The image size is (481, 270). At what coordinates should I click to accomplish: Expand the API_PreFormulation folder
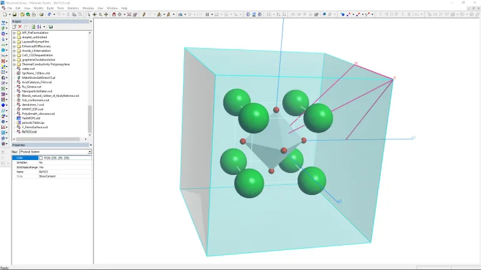14,32
